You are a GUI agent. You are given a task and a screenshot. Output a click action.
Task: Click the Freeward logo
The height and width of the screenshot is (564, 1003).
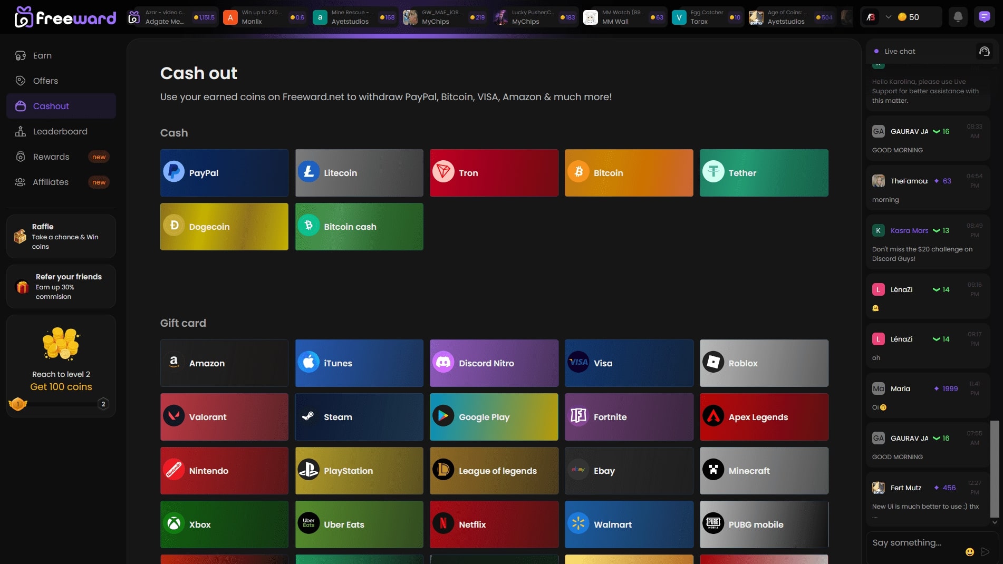tap(65, 17)
